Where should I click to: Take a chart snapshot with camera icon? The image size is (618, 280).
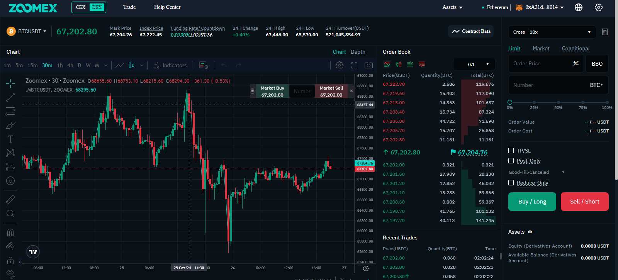point(369,65)
